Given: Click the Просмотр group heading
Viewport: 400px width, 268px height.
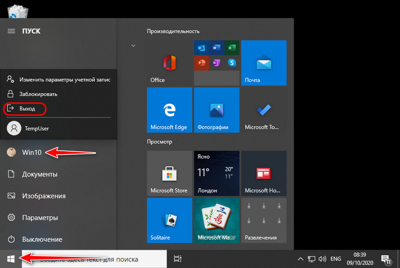Looking at the screenshot, I should 159,142.
